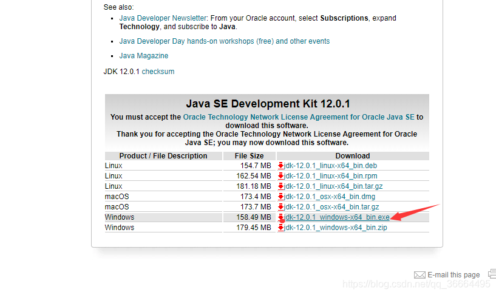This screenshot has height=295, width=496.
Task: Click the envelope icon for E-mail this page
Action: coord(420,275)
